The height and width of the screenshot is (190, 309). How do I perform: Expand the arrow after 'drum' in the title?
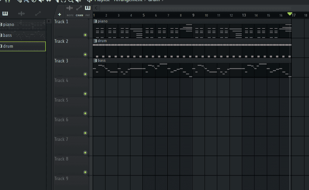pos(163,1)
